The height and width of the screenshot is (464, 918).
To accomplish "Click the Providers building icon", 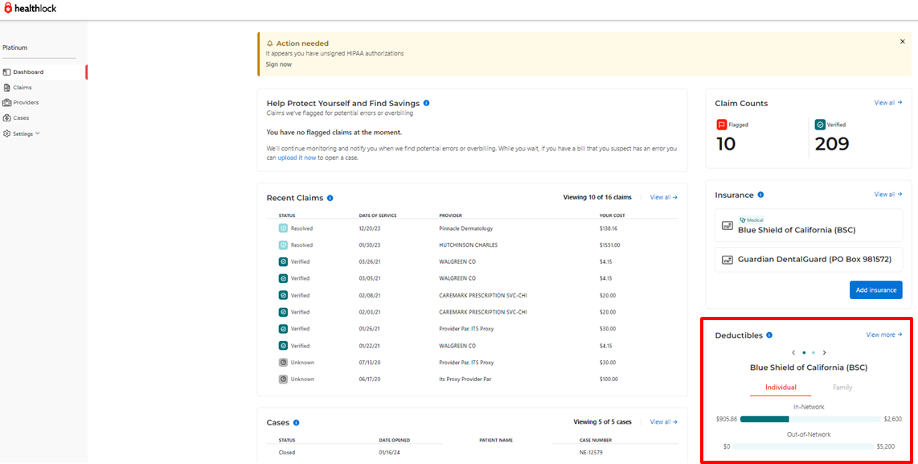I will [x=7, y=102].
